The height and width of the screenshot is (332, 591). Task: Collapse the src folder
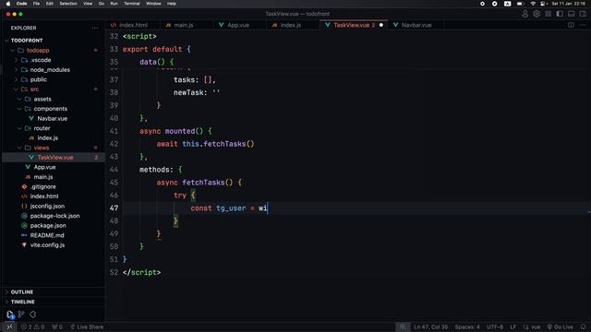[34, 89]
